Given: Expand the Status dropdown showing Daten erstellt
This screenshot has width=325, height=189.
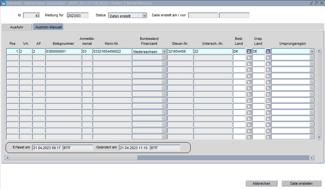Looking at the screenshot, I should click(144, 16).
